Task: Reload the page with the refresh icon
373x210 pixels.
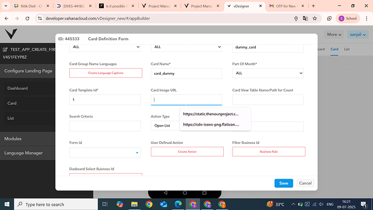Action: pyautogui.click(x=28, y=18)
